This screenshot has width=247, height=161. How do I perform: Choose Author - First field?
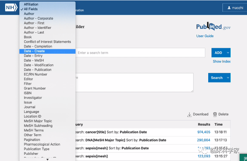tap(48, 23)
